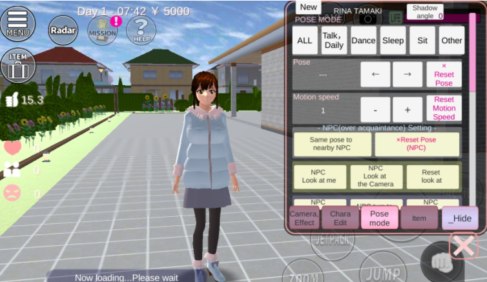The image size is (487, 282).
Task: Click Same pose to nearby NPC
Action: click(x=332, y=144)
